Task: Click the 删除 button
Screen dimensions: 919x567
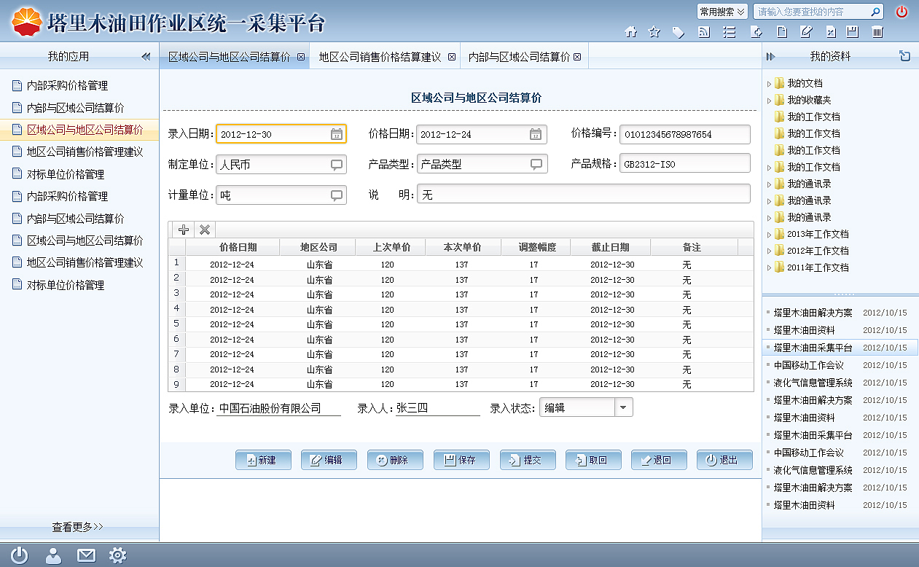Action: click(x=395, y=460)
